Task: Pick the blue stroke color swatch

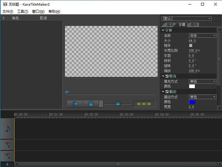Action: coord(192,102)
